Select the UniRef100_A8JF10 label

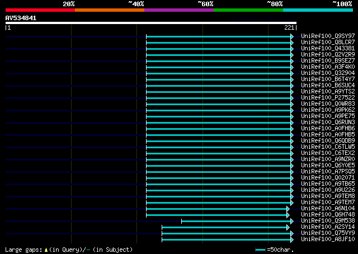[x=328, y=239]
